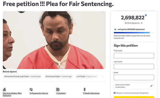Open the 7 Media Mentions link
The height and width of the screenshot is (98, 160).
[91, 93]
